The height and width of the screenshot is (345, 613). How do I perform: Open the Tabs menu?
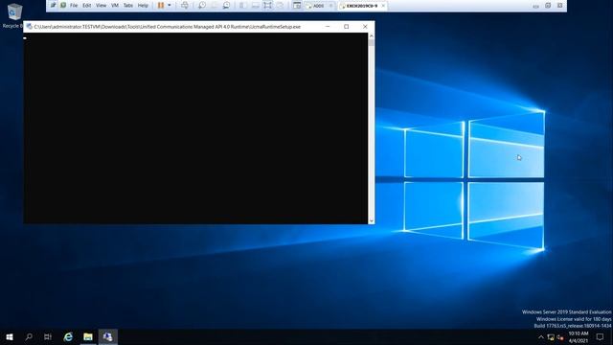[128, 6]
